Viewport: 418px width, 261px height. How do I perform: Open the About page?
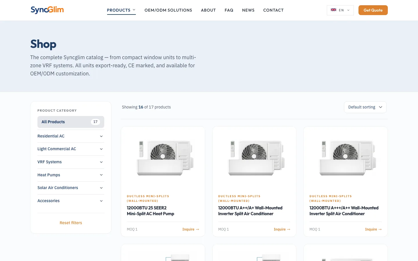point(208,10)
